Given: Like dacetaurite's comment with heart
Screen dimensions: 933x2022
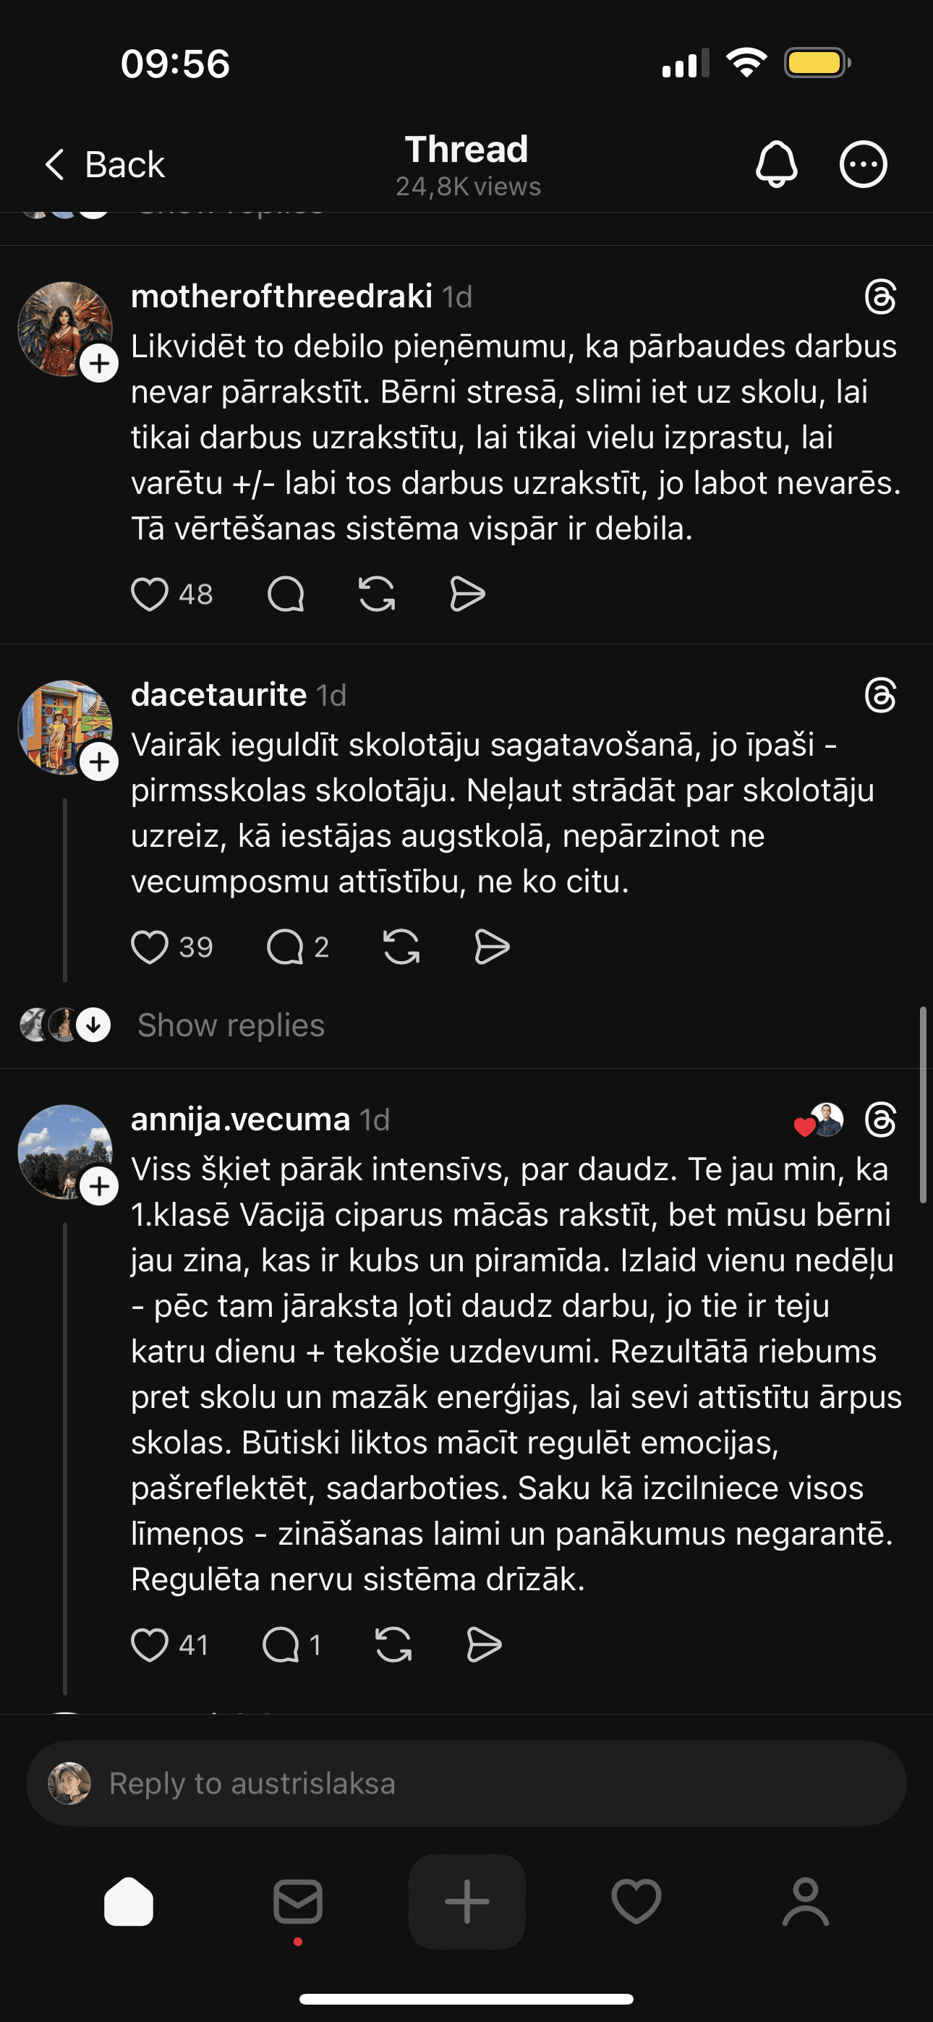Looking at the screenshot, I should (149, 947).
